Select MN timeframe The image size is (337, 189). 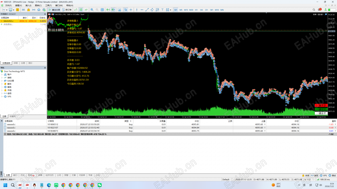click(x=222, y=10)
